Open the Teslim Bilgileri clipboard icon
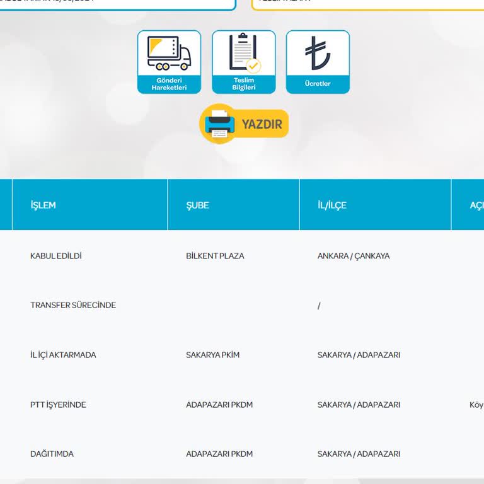Image resolution: width=484 pixels, height=484 pixels. click(243, 54)
